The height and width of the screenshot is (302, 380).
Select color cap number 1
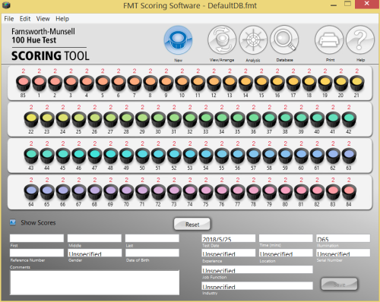coord(39,83)
